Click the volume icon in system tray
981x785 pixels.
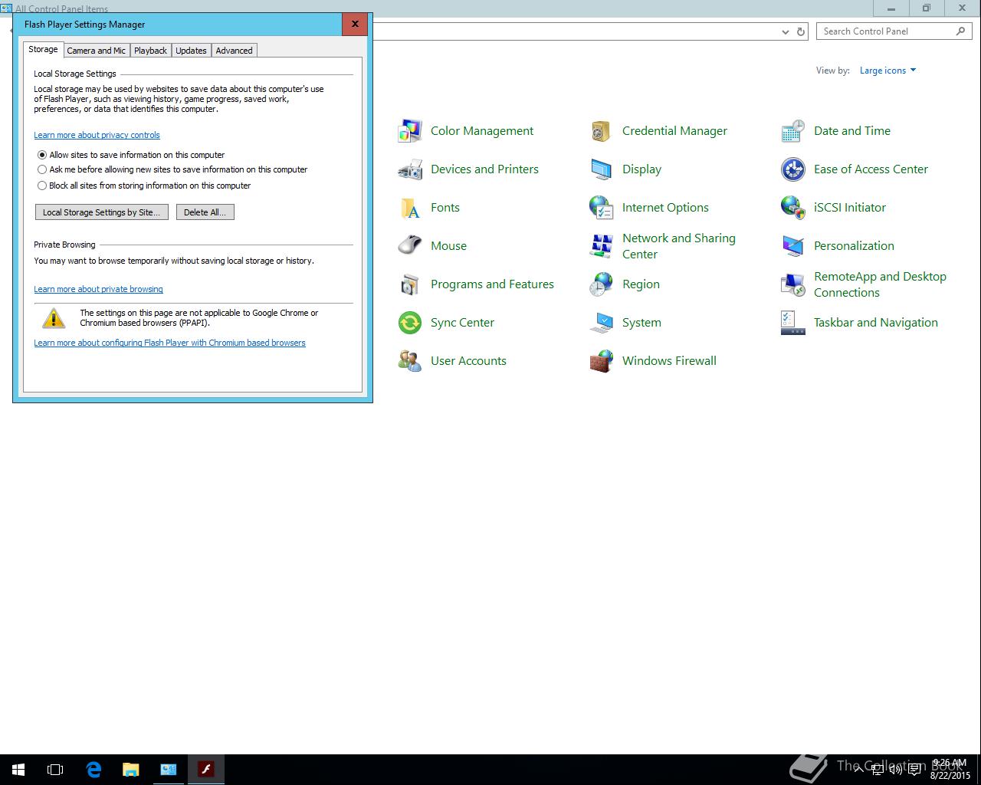[895, 770]
